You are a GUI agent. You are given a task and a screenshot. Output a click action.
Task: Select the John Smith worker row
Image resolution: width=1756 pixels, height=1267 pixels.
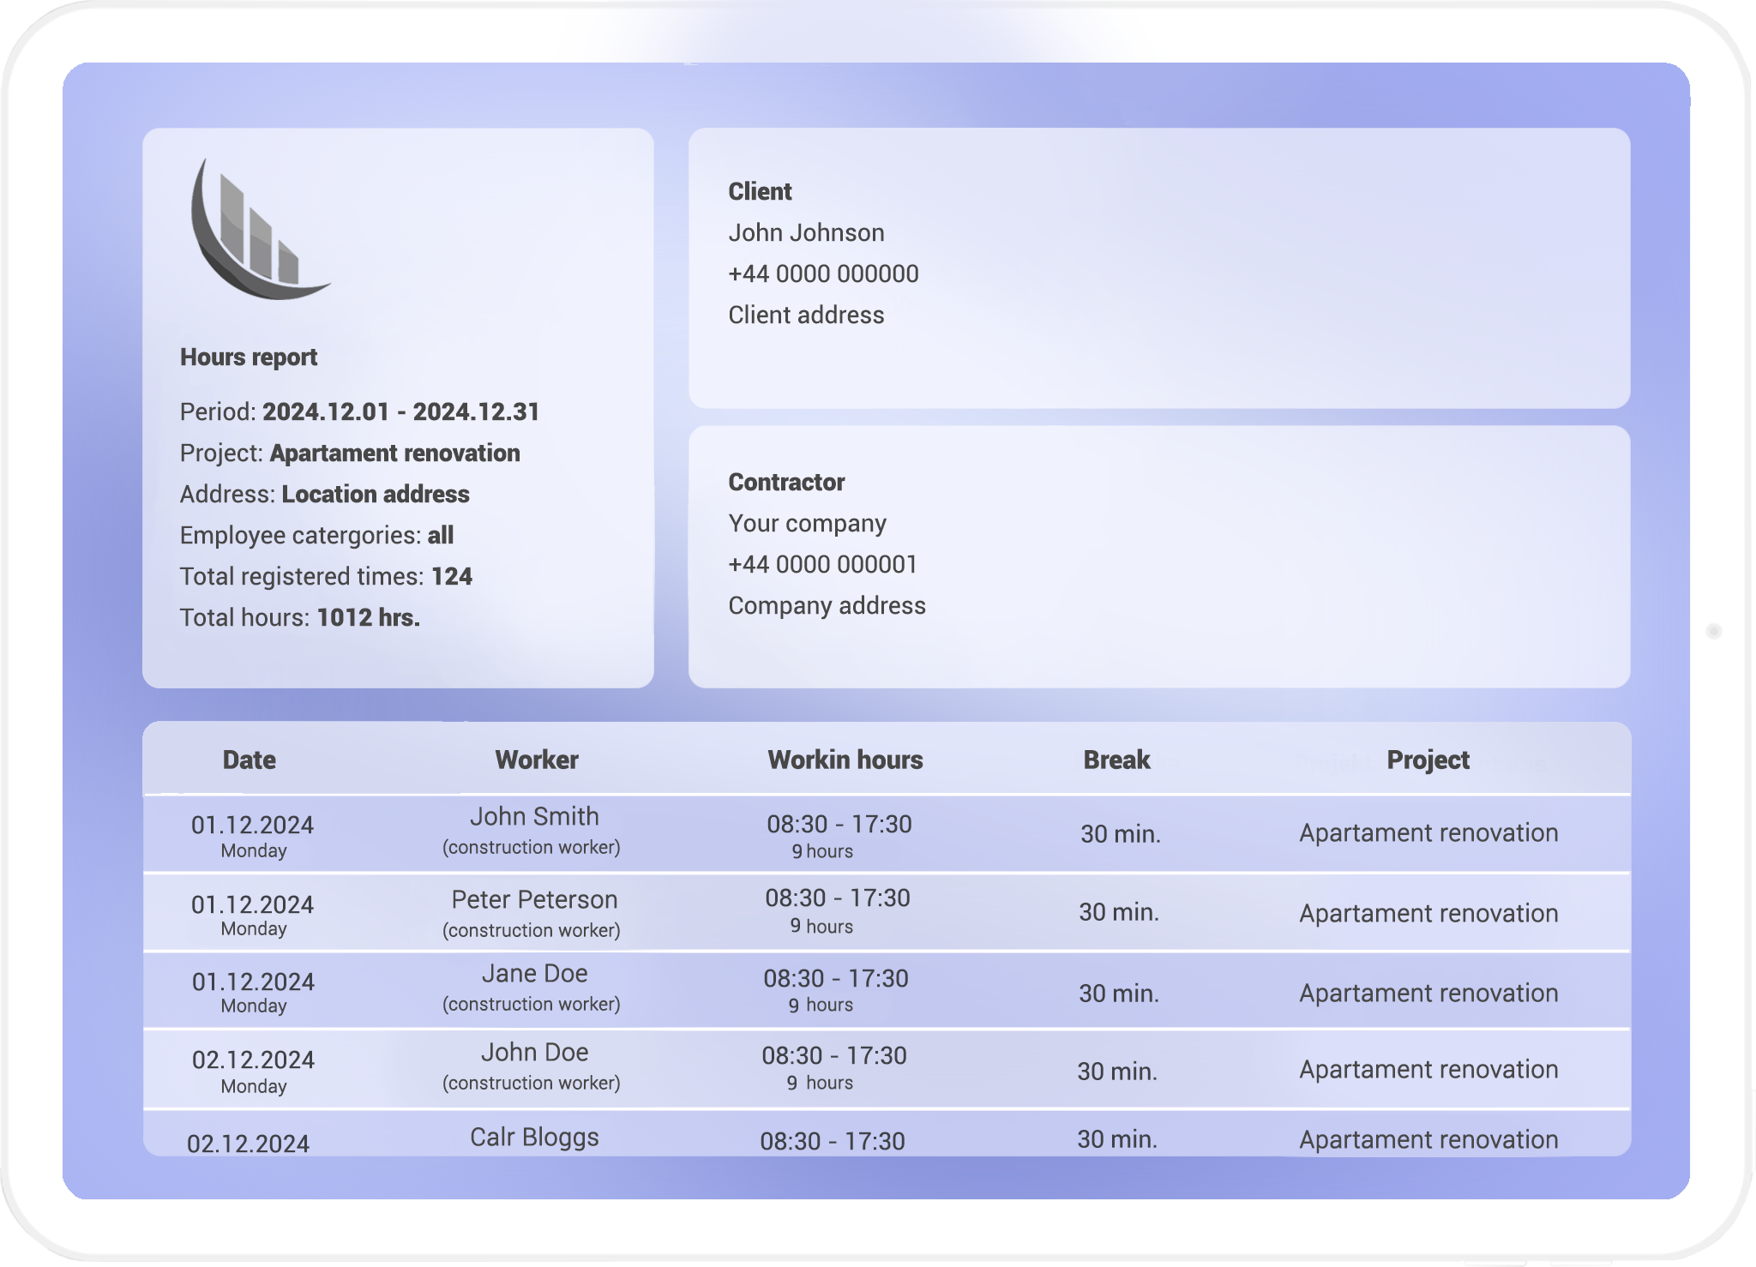click(533, 817)
